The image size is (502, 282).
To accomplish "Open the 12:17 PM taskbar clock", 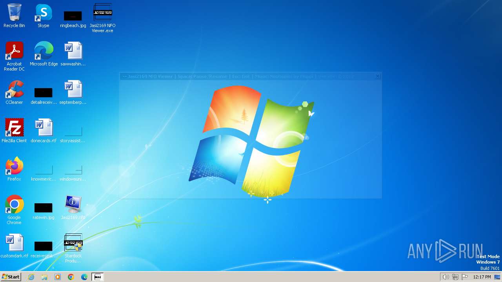I will pos(482,277).
